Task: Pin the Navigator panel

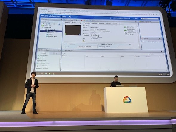Action: coord(62,20)
